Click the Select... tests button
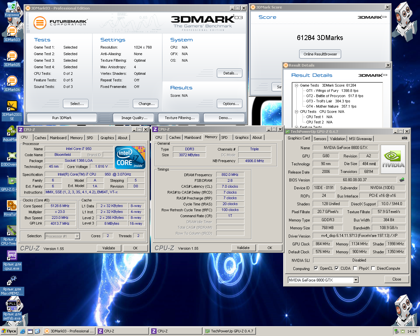This screenshot has height=336, width=420. [x=76, y=104]
